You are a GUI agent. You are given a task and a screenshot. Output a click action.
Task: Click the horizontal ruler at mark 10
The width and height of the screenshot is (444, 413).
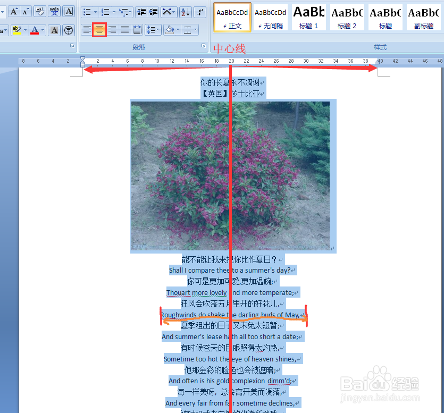pyautogui.click(x=157, y=61)
